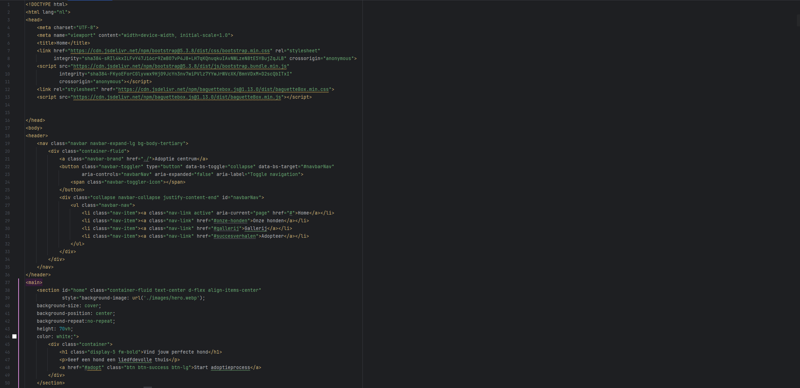This screenshot has height=388, width=800.
Task: Open the baguetteBox.min.js script URL
Action: tap(177, 97)
